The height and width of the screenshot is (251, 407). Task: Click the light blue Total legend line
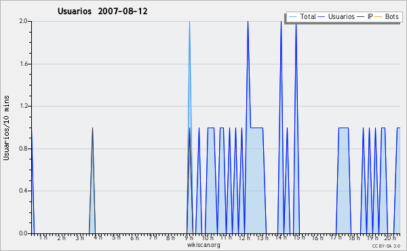[292, 16]
